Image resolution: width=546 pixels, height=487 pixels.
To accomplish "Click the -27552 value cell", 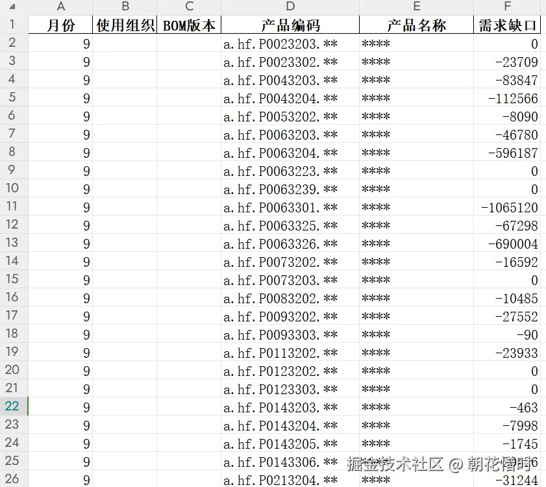I will point(507,316).
